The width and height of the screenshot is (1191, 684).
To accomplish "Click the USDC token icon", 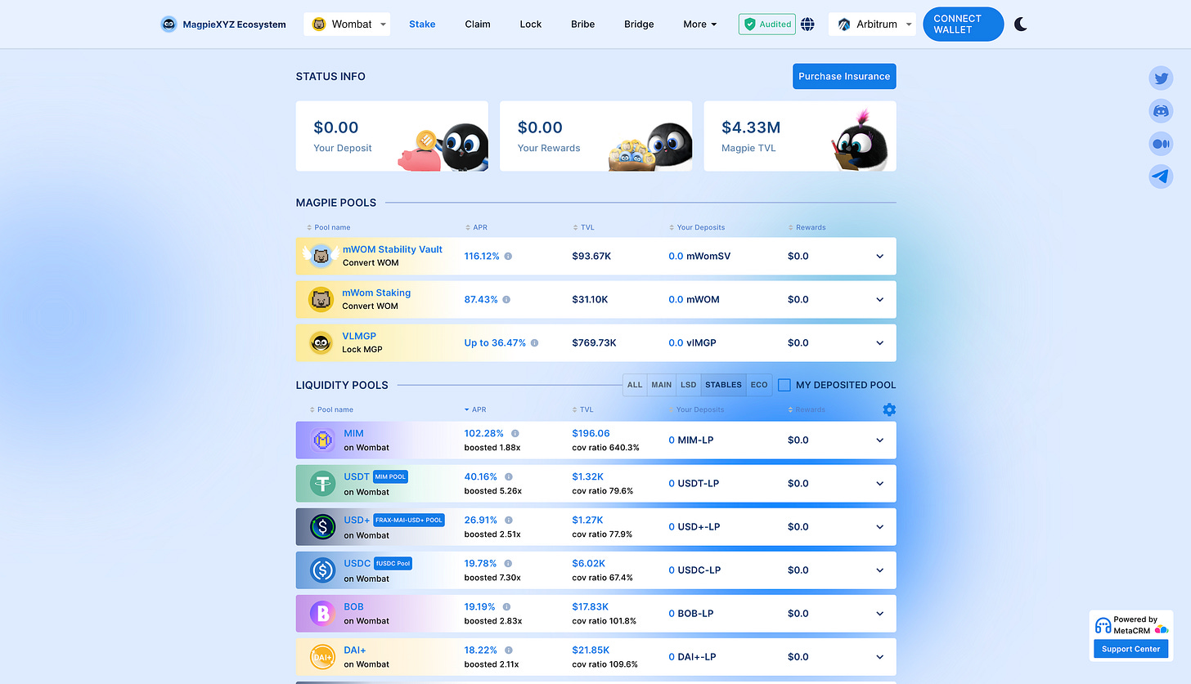I will pyautogui.click(x=323, y=570).
